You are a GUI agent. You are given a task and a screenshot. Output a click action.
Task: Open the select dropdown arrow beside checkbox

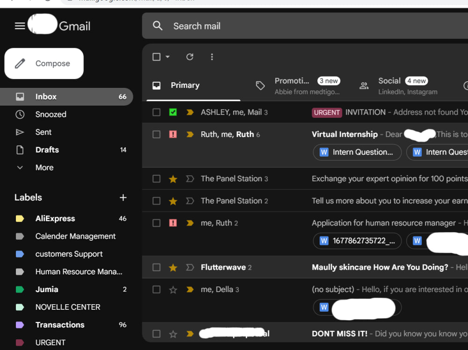[168, 57]
